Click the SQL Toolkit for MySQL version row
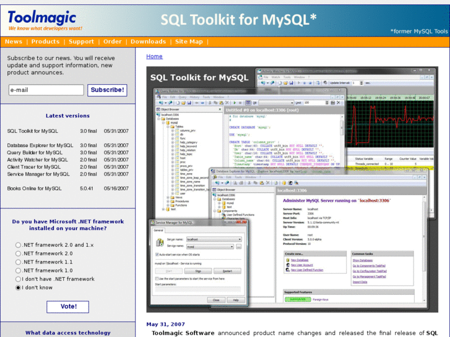 (x=67, y=131)
